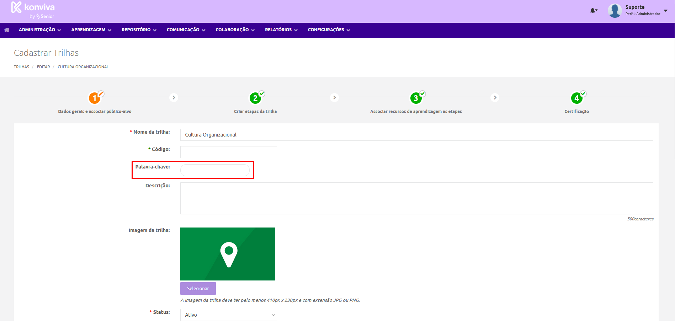Click the Cadastrar Trilhas page heading
675x321 pixels.
click(46, 53)
